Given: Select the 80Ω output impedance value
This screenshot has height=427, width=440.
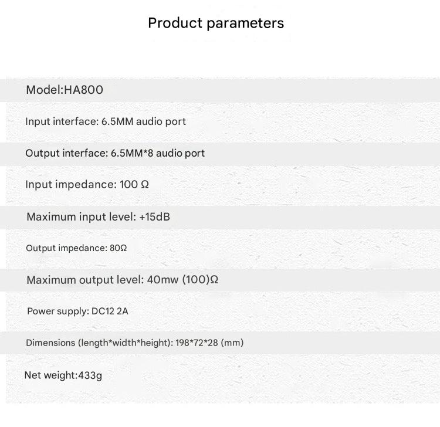Looking at the screenshot, I should (119, 248).
